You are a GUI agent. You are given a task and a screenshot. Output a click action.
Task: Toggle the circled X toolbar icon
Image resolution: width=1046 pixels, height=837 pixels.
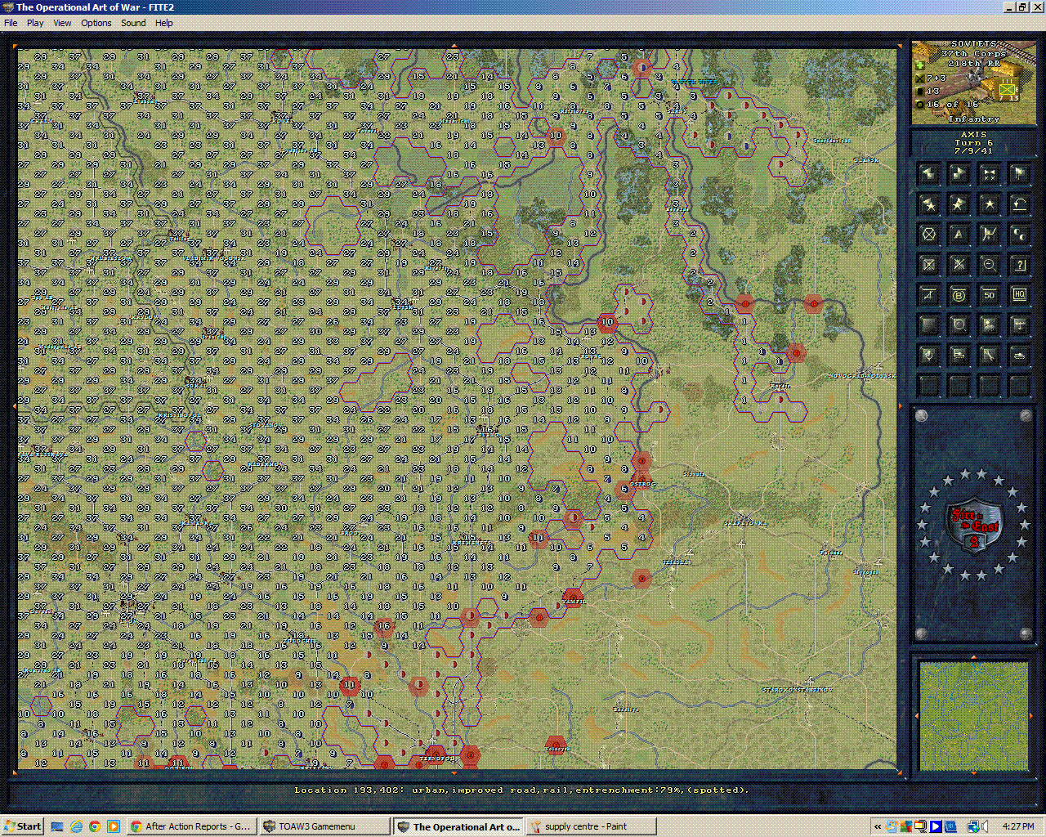click(928, 233)
